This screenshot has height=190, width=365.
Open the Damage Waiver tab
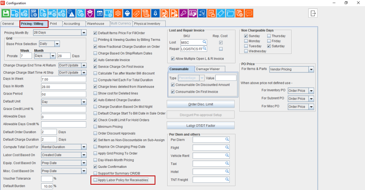click(210, 69)
